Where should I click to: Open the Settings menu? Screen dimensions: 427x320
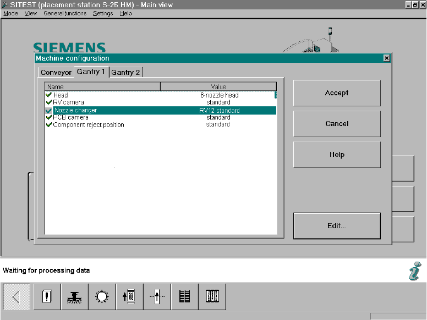(x=103, y=13)
